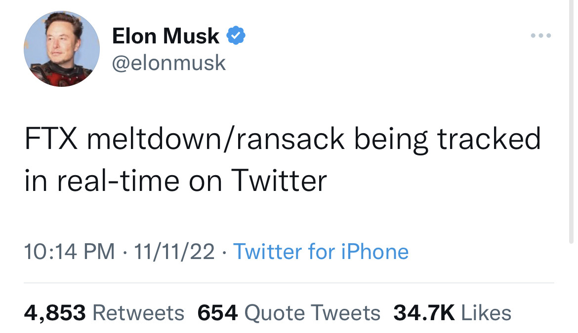Open the Retweets label list

pos(138,313)
